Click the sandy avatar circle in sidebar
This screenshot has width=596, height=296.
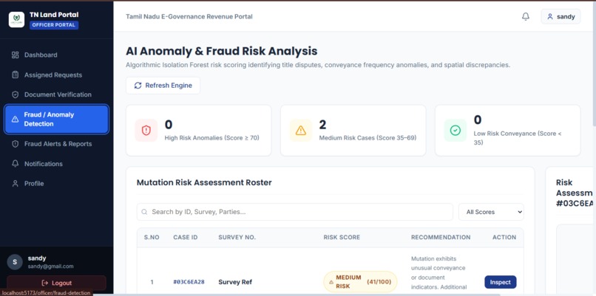point(15,262)
